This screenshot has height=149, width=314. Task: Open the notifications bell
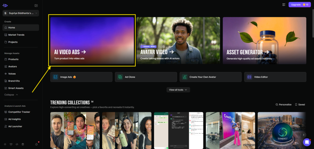(x=36, y=144)
